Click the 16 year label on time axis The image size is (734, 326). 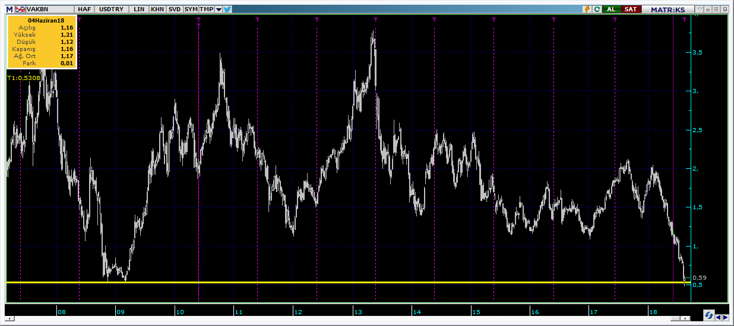535,312
